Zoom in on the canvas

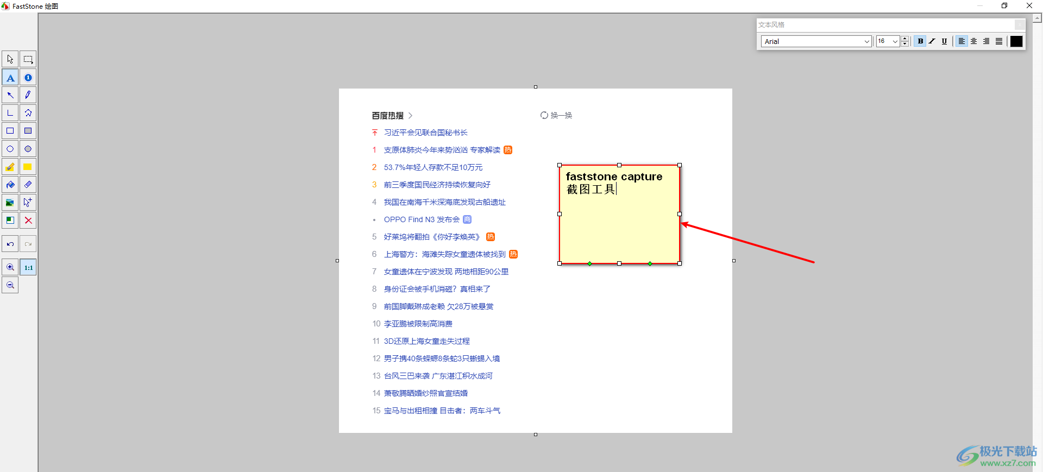pyautogui.click(x=10, y=267)
